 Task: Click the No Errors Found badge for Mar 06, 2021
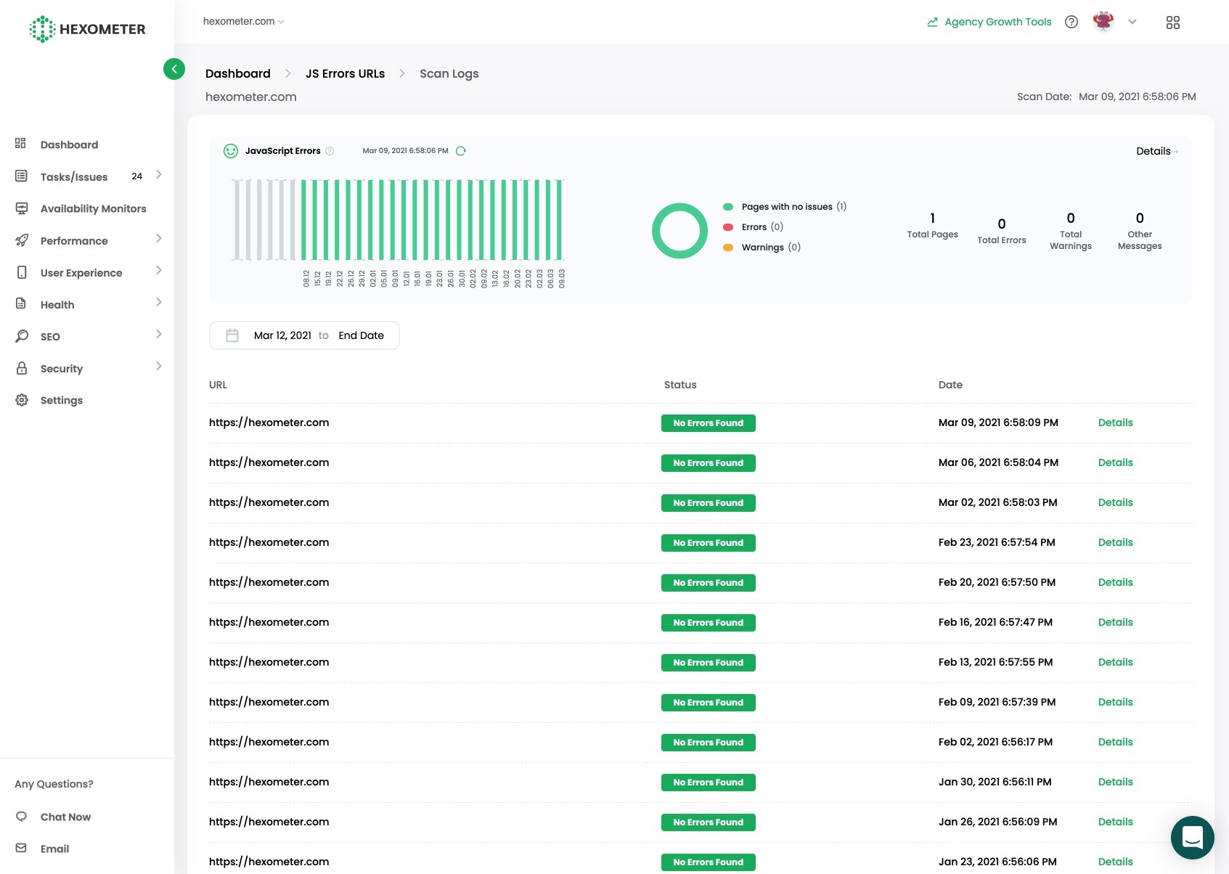(x=709, y=463)
